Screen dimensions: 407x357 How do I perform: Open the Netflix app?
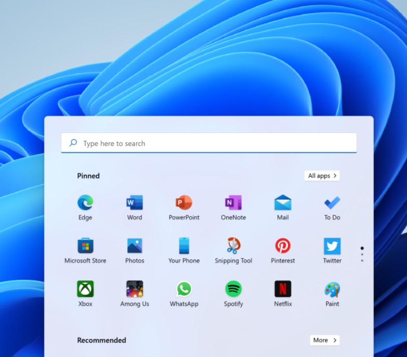[x=282, y=294]
